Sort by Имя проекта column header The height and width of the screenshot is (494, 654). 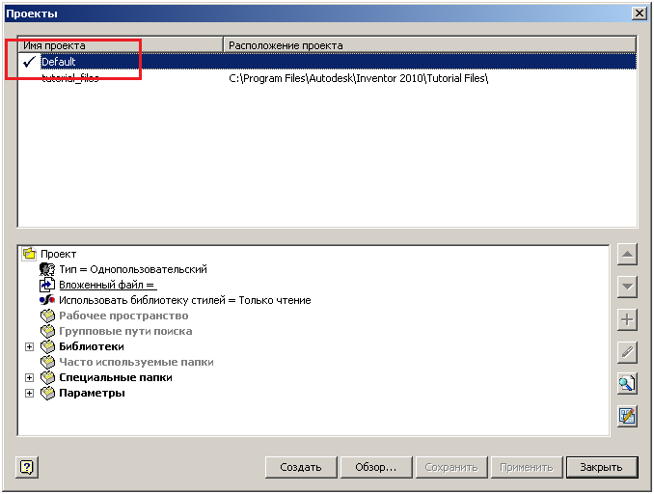pyautogui.click(x=121, y=45)
